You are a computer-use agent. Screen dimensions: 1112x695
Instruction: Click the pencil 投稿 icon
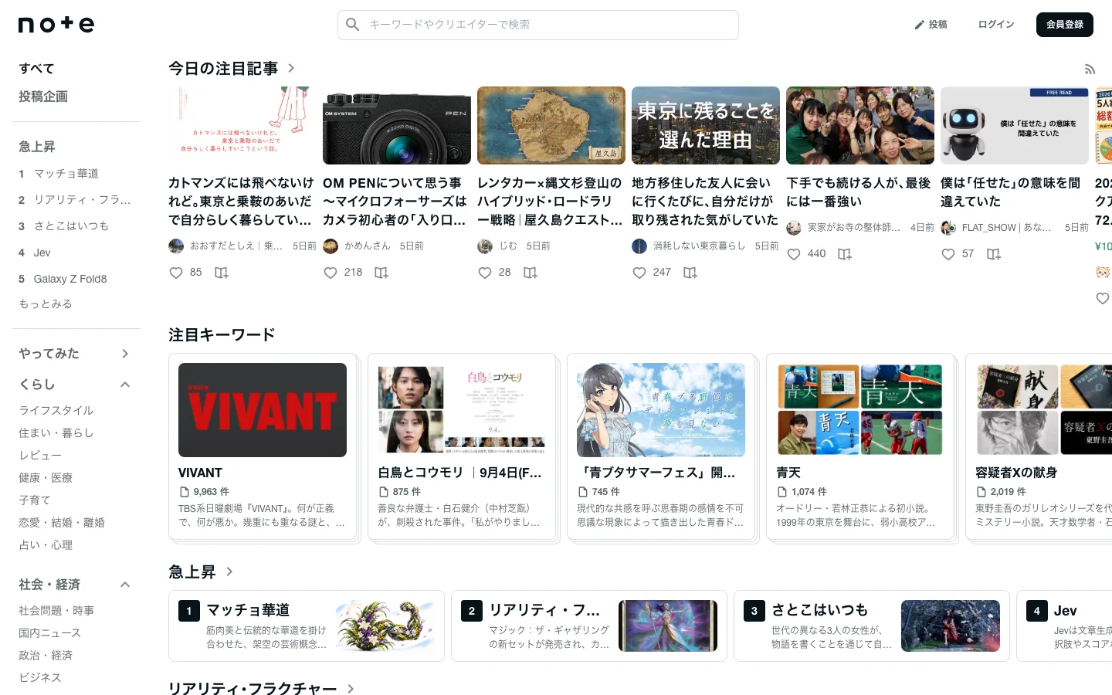point(920,25)
